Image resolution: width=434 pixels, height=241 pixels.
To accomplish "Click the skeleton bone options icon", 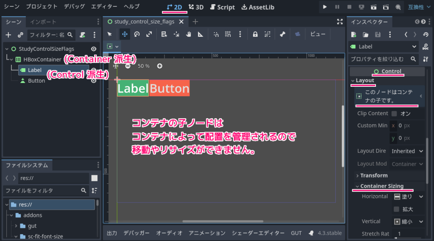I will coord(282,34).
